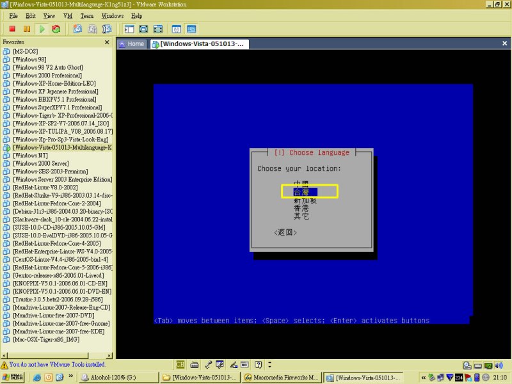Switch to Alcohol-120% (G:) taskbar button
Image resolution: width=512 pixels, height=384 pixels.
(119, 378)
